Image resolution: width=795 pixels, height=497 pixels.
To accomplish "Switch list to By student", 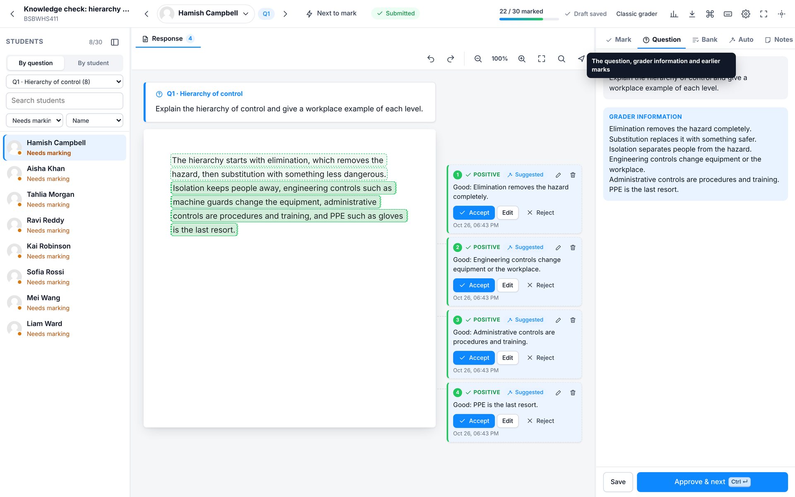I will pyautogui.click(x=93, y=63).
